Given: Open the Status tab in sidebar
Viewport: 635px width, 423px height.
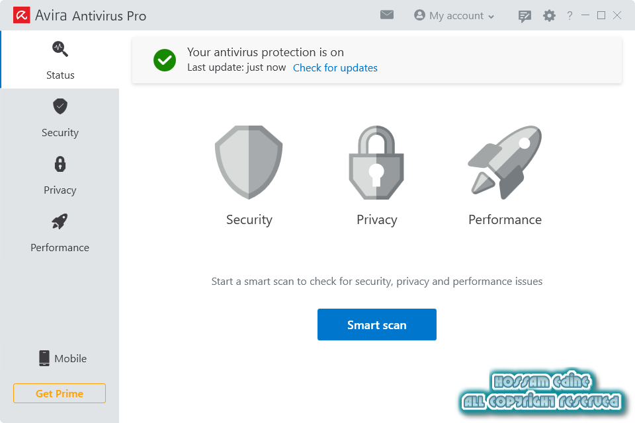Looking at the screenshot, I should 60,59.
